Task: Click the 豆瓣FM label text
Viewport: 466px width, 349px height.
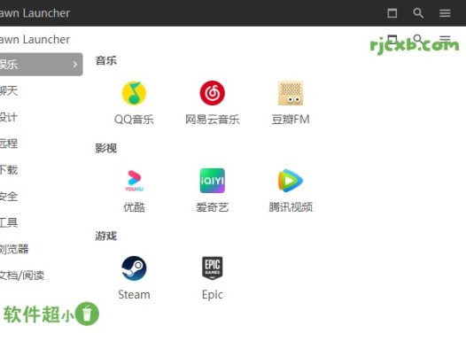Action: click(291, 120)
